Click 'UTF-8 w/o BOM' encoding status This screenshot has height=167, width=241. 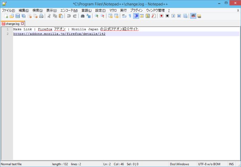click(x=209, y=164)
